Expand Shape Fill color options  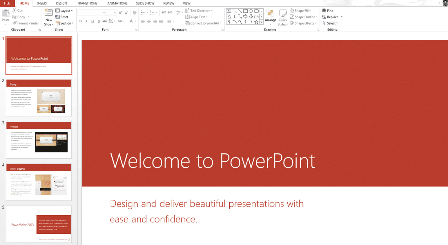pyautogui.click(x=300, y=11)
